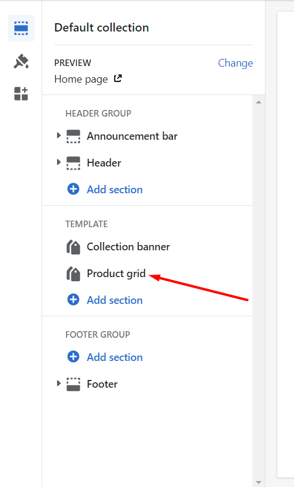
Task: Expand the Announcement bar section
Action: (58, 136)
